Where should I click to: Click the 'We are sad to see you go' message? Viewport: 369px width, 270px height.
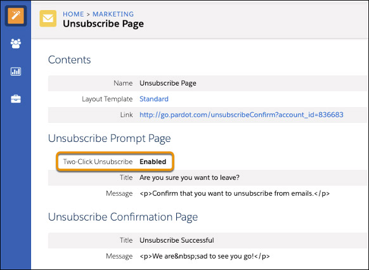pyautogui.click(x=205, y=256)
